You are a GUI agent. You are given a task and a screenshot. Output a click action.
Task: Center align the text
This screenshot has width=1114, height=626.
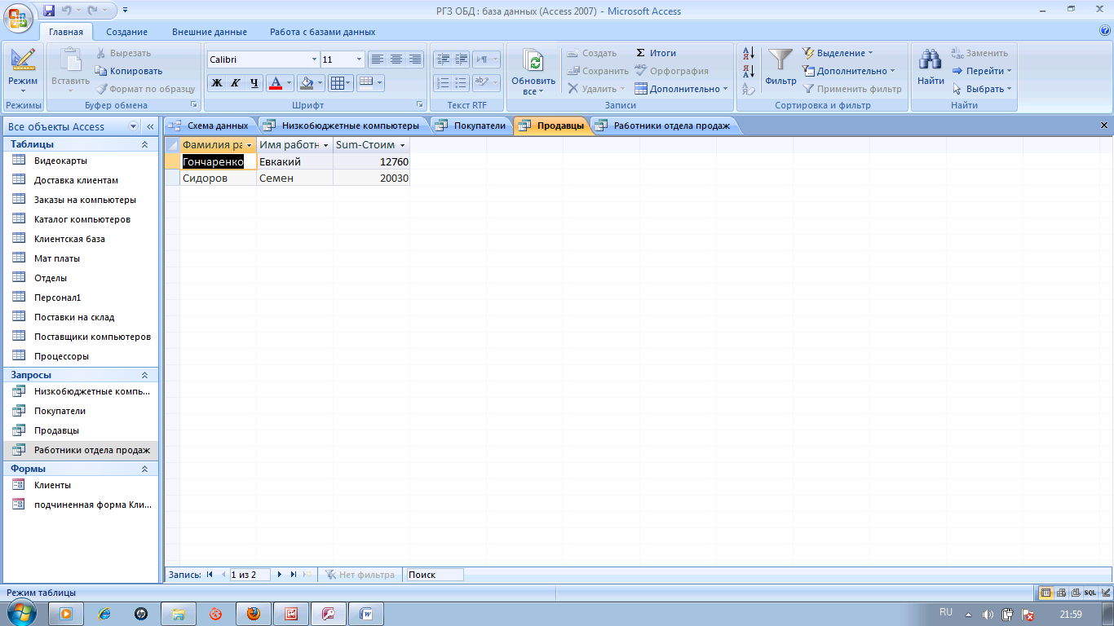pos(396,60)
